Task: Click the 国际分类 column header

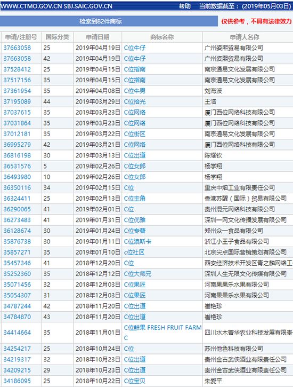Action: pyautogui.click(x=57, y=37)
